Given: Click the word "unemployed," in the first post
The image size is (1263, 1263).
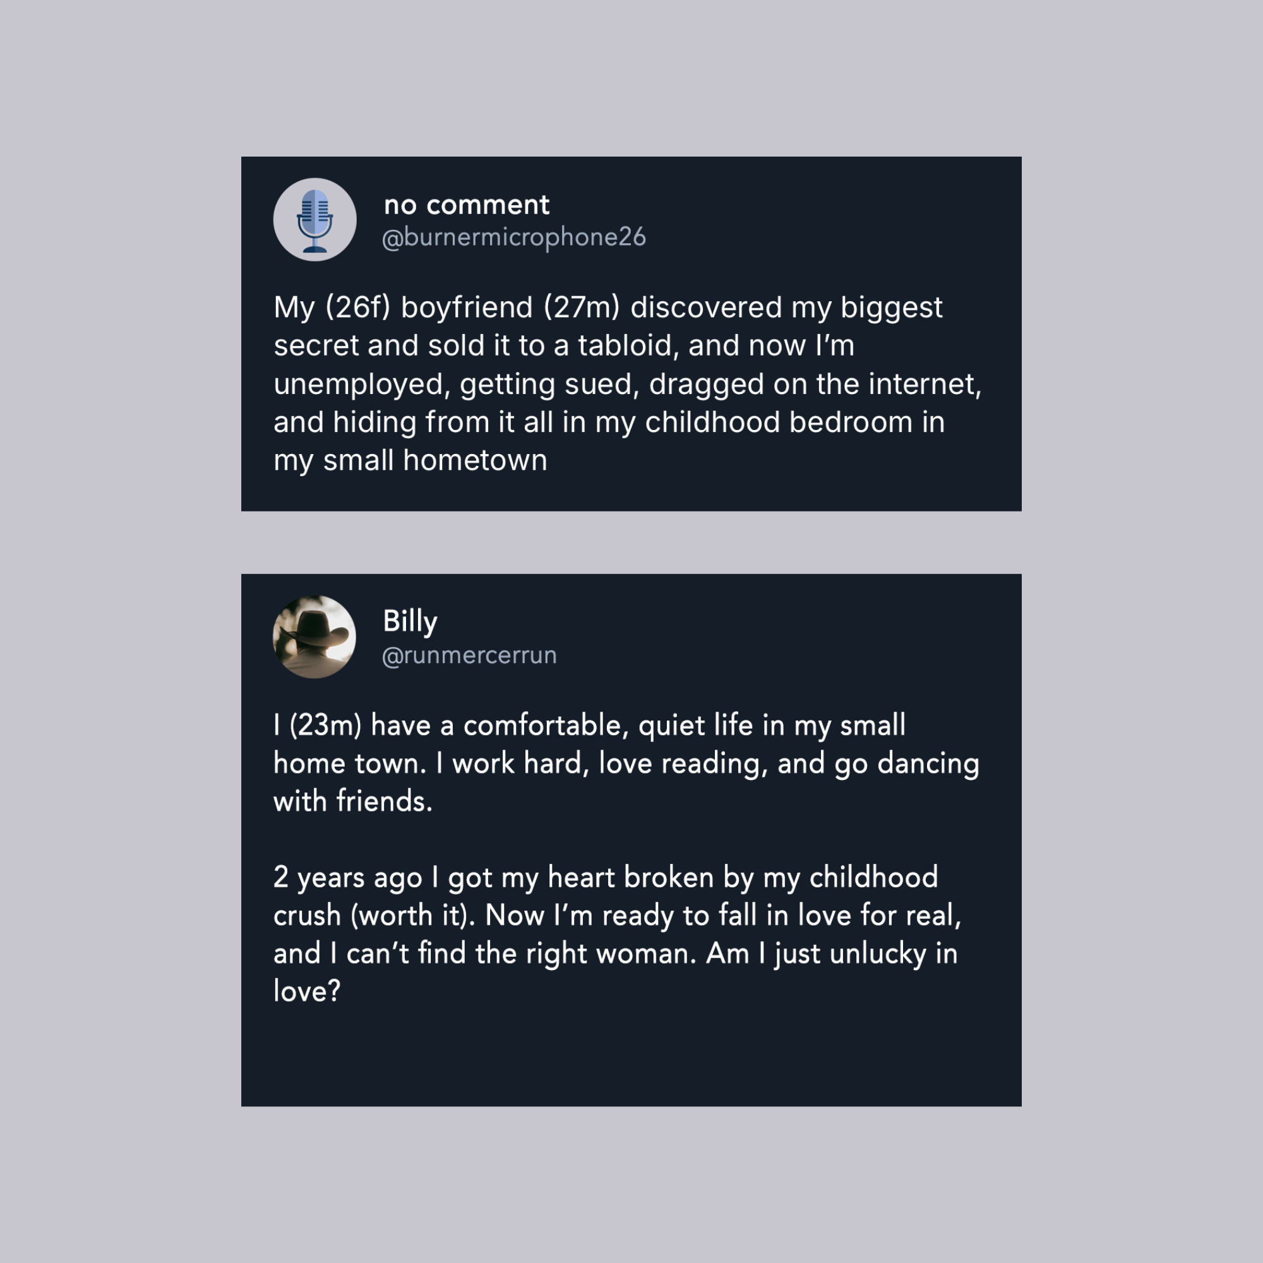Looking at the screenshot, I should [x=362, y=385].
